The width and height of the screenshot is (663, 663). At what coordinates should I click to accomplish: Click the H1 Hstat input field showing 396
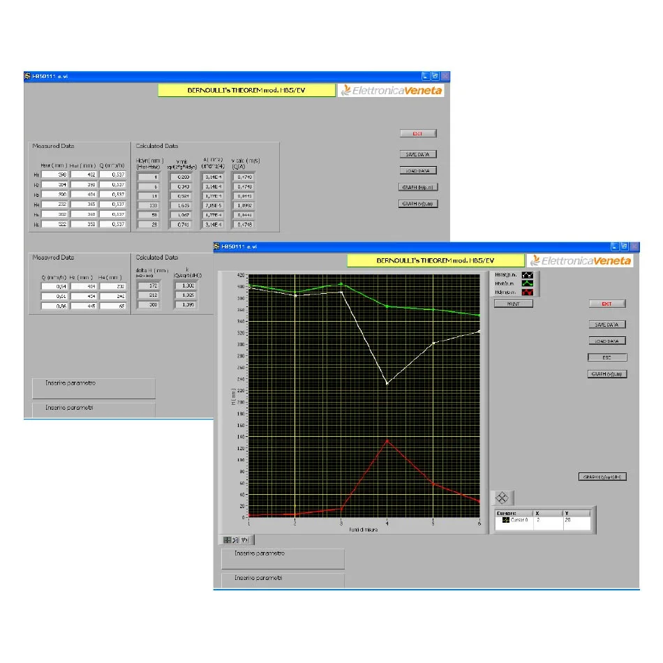click(x=54, y=175)
